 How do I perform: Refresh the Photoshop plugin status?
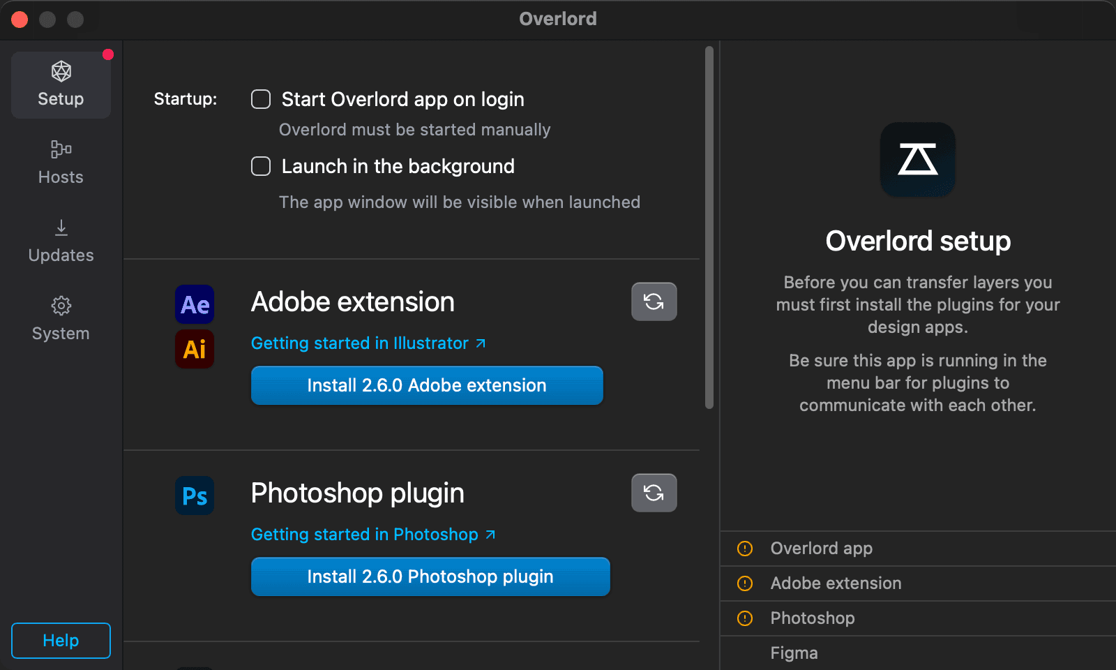(x=654, y=493)
